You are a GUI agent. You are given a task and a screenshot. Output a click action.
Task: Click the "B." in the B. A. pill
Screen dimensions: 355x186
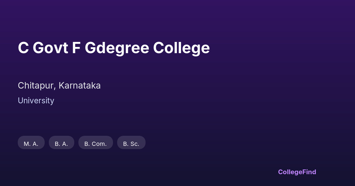(57, 144)
